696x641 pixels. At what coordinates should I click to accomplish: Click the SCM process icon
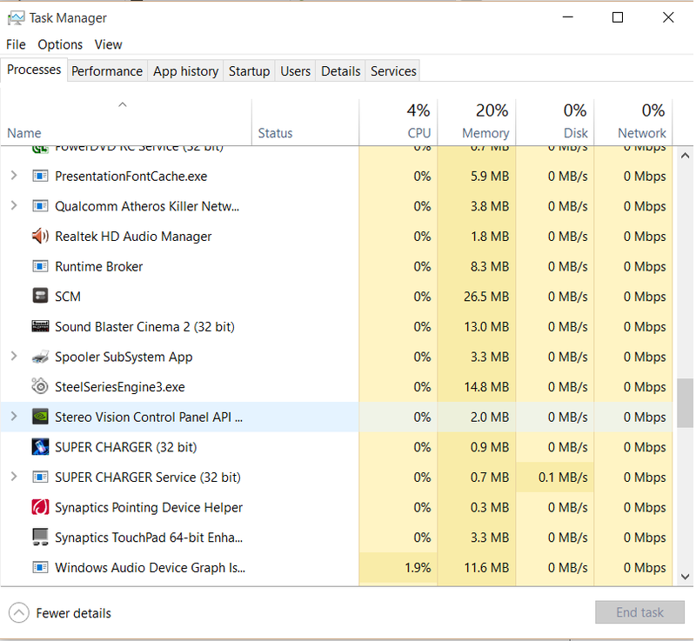40,296
